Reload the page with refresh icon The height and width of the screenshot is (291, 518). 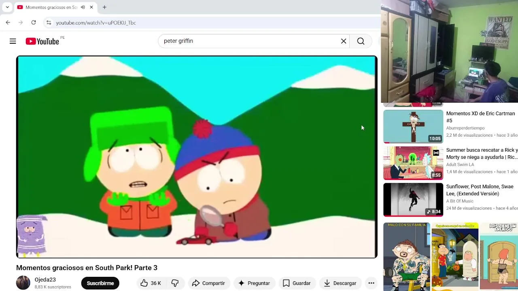34,23
